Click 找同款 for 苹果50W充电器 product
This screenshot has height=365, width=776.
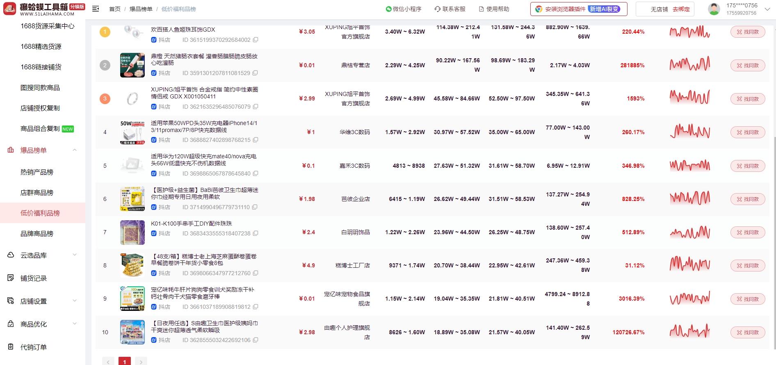[748, 132]
